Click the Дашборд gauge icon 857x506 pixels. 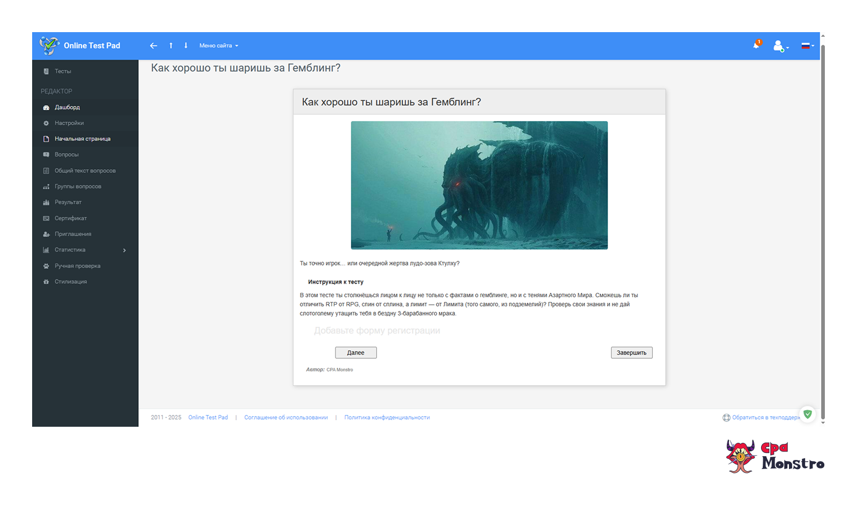point(46,108)
